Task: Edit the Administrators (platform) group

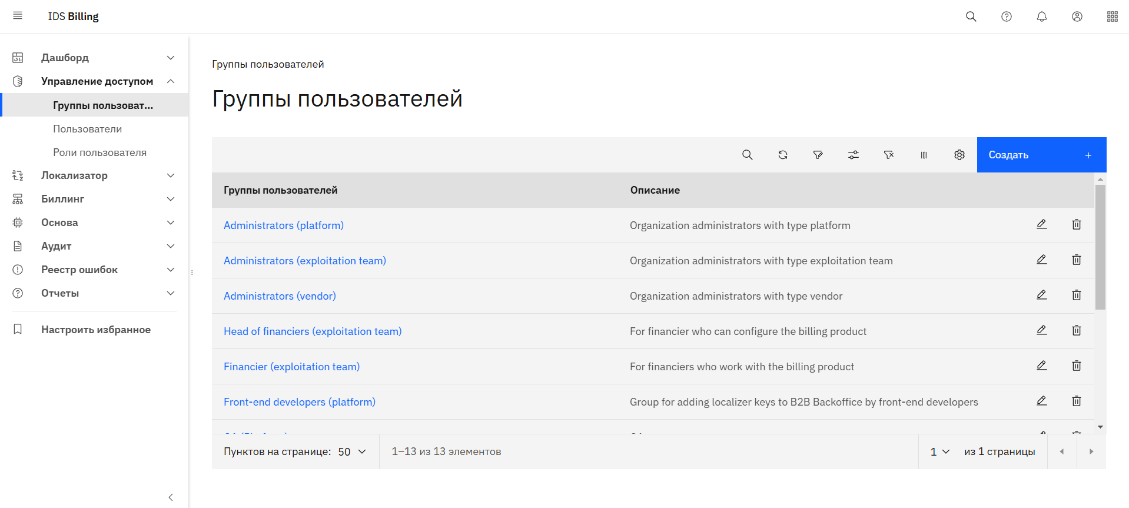Action: tap(1041, 224)
